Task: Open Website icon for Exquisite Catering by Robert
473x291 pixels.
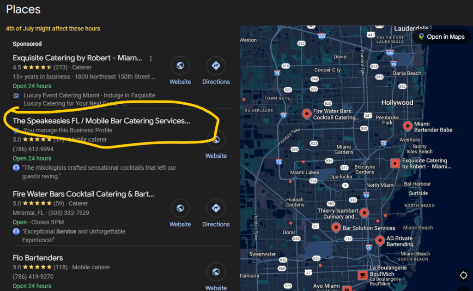Action: tap(180, 65)
